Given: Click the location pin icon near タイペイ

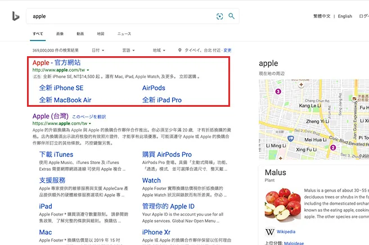Looking at the screenshot, I should (x=180, y=50).
